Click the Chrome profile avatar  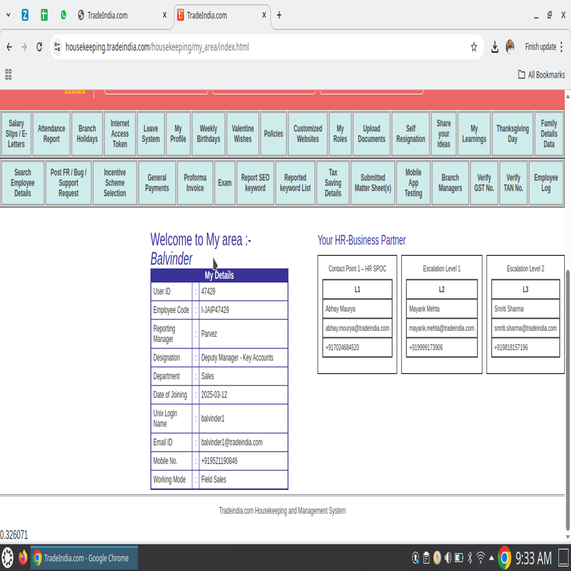[510, 47]
